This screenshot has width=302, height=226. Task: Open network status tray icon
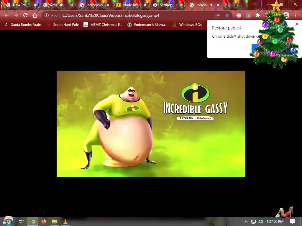click(253, 222)
